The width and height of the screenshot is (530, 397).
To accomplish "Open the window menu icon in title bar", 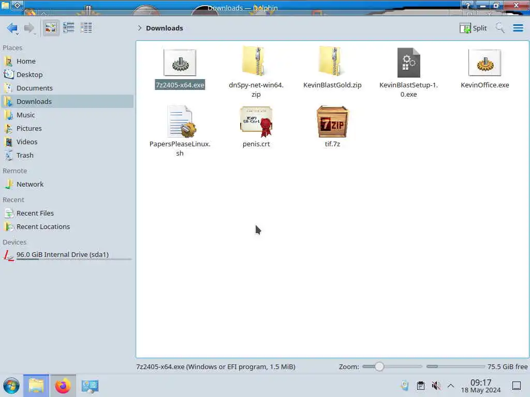I will (x=17, y=5).
